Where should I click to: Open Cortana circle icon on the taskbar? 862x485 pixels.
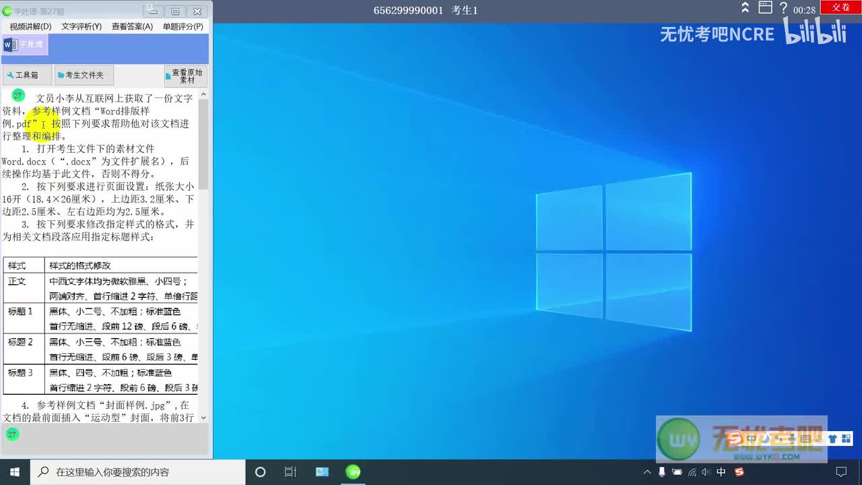point(261,472)
